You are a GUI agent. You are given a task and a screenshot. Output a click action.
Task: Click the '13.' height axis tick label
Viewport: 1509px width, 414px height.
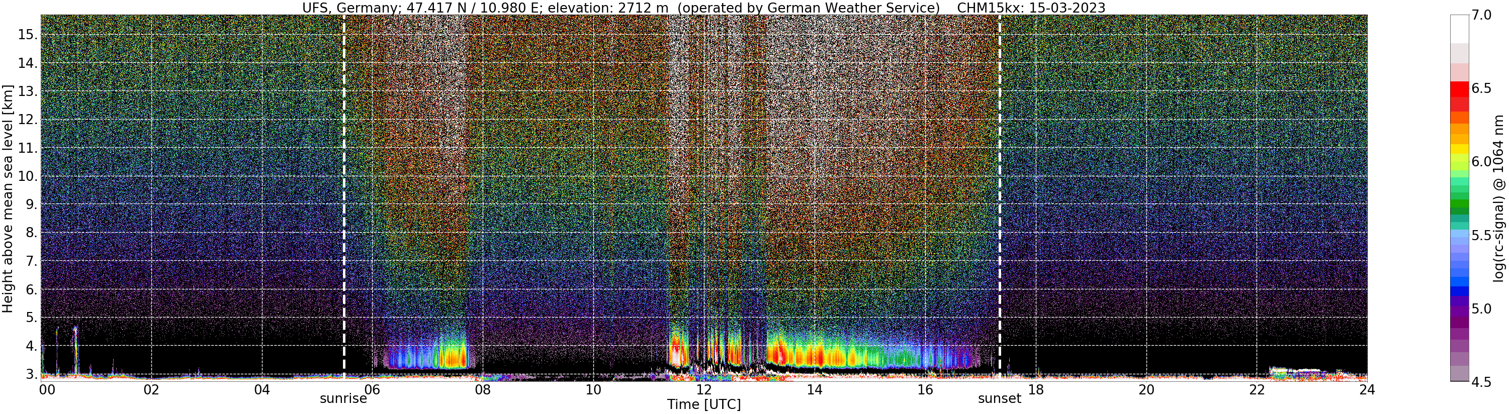tap(27, 91)
